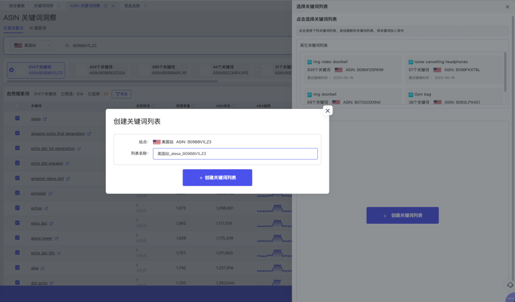The height and width of the screenshot is (302, 515).
Task: Click the search magnifier icon
Action: pos(67,46)
